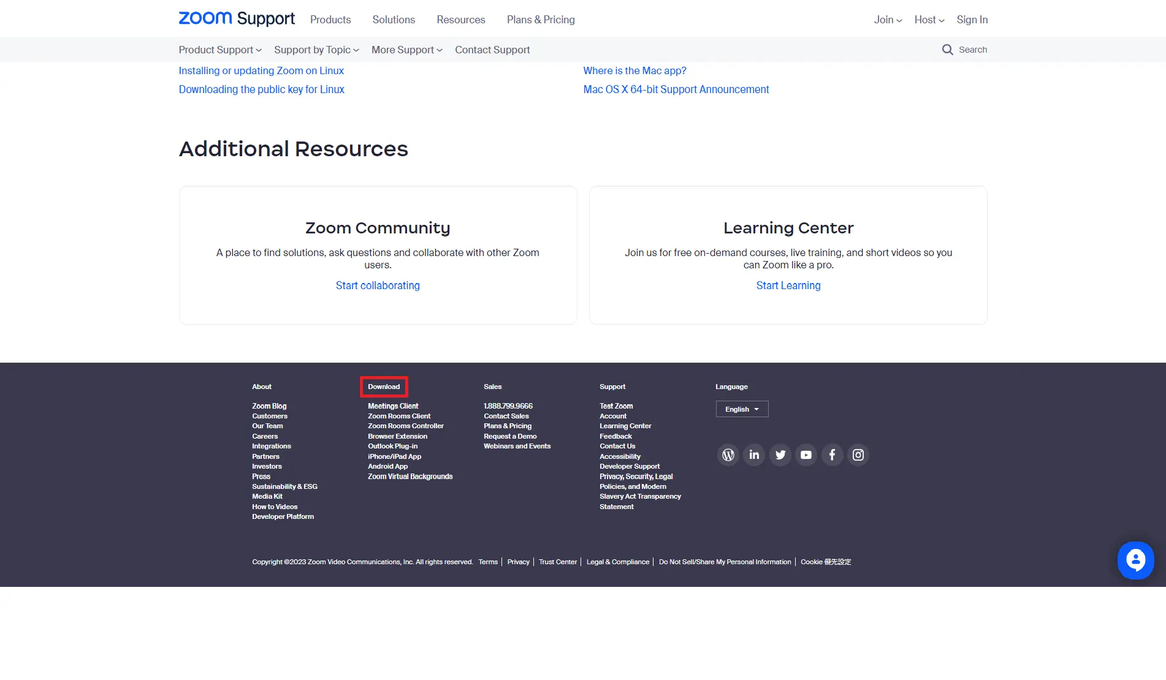Viewport: 1166px width, 680px height.
Task: Open Our Team footer link
Action: click(x=267, y=426)
